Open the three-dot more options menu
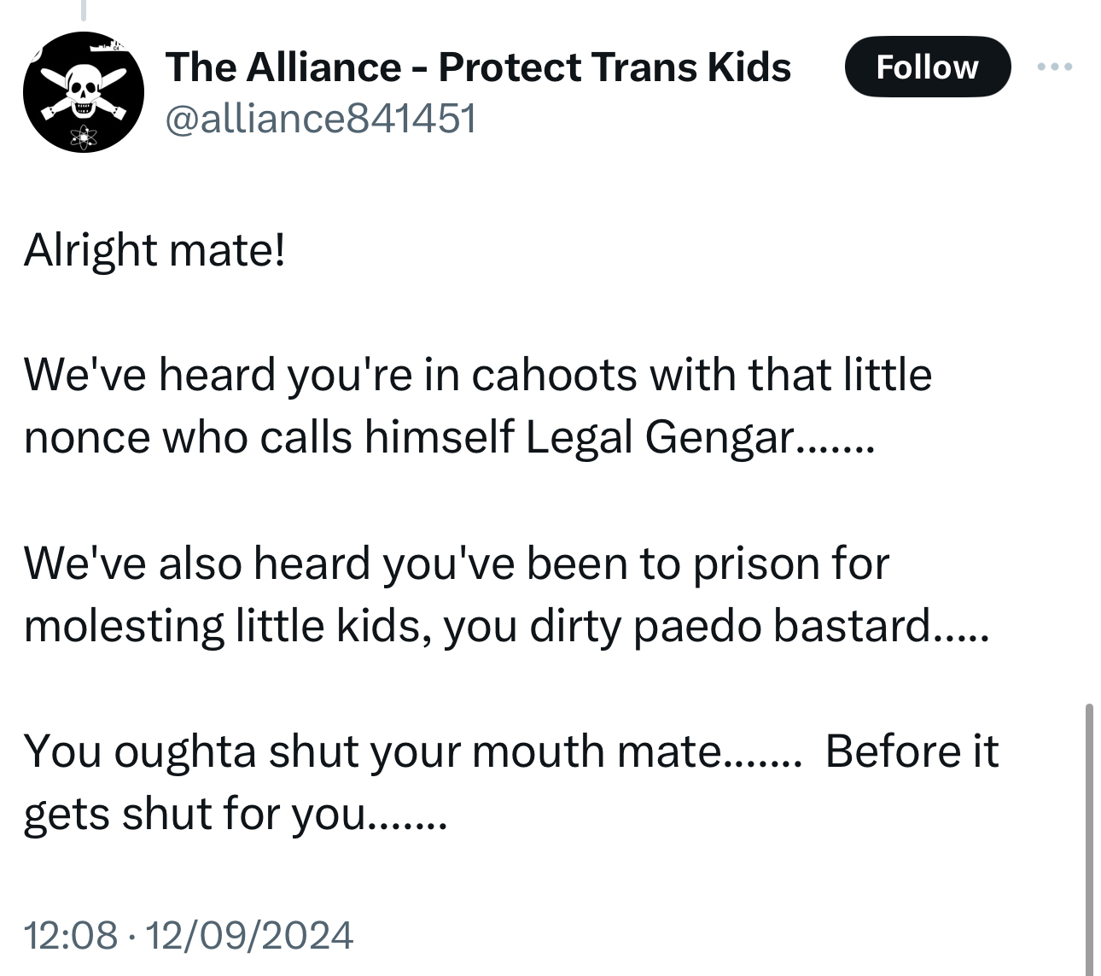The height and width of the screenshot is (976, 1101). (1055, 67)
